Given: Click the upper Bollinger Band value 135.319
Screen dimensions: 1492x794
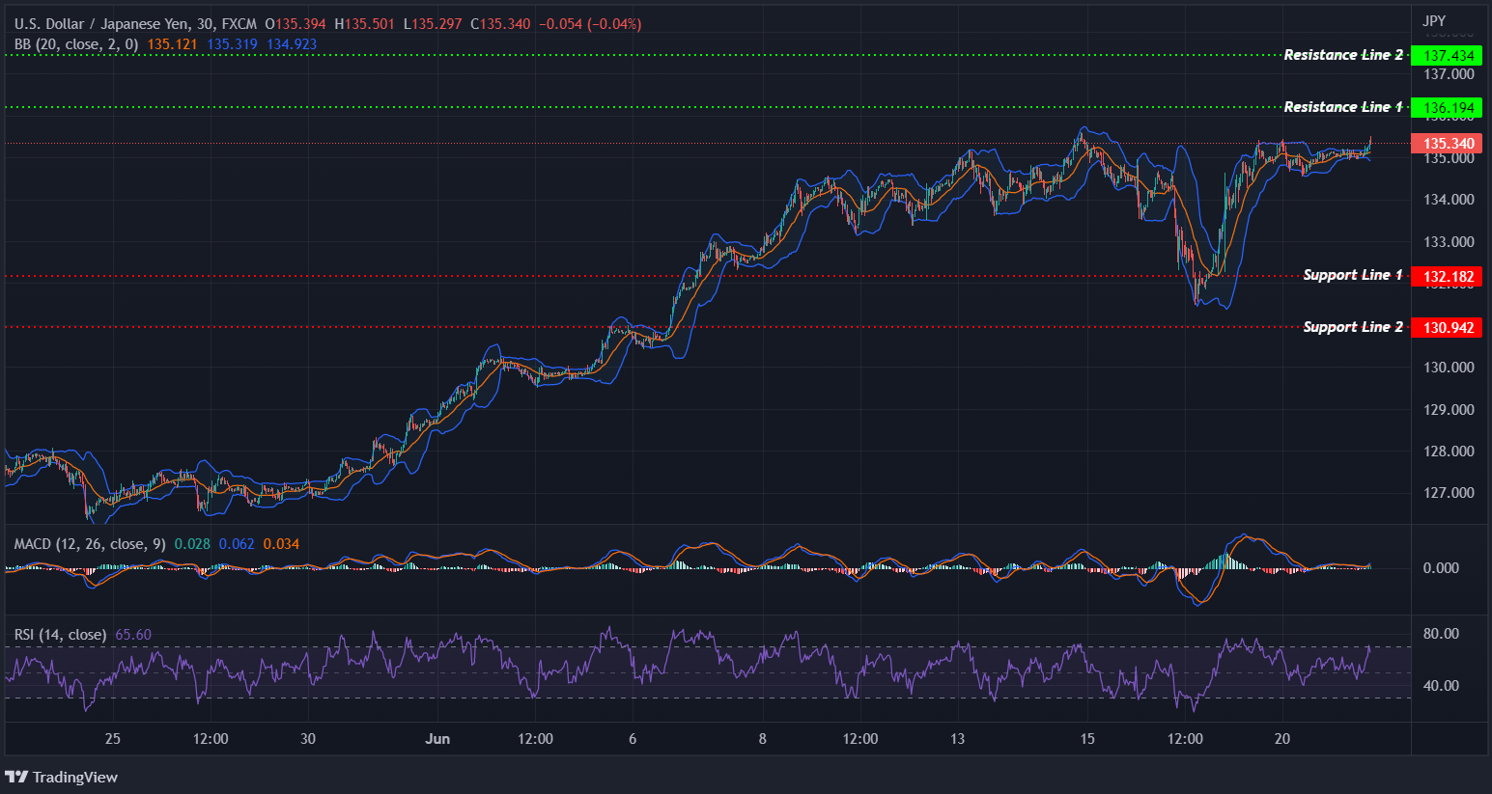Looking at the screenshot, I should click(x=233, y=43).
